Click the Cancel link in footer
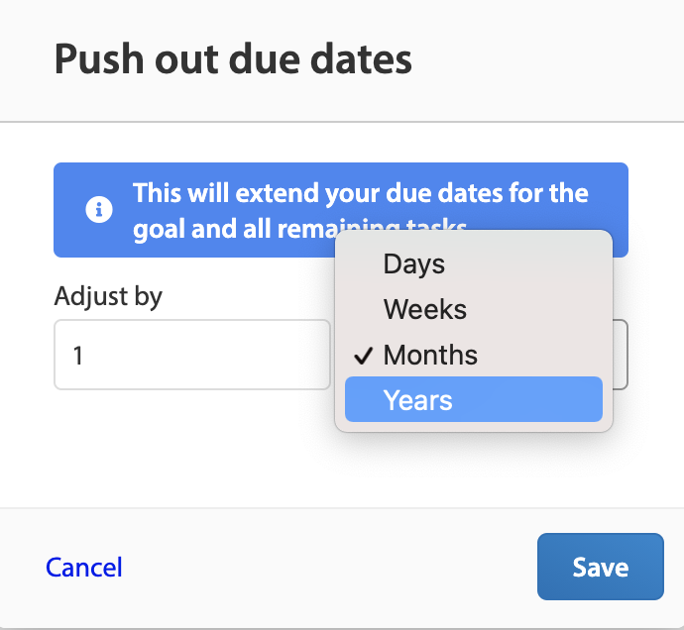Screen dimensions: 684x630 pos(84,568)
